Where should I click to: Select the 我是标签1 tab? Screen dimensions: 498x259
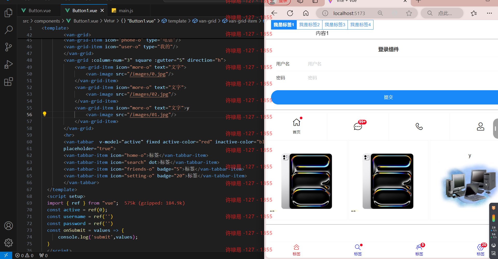pos(284,25)
